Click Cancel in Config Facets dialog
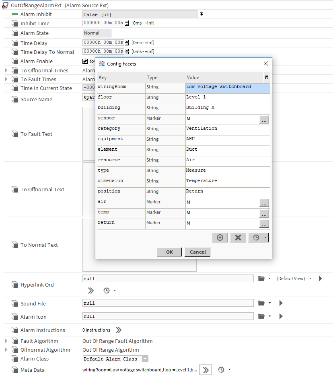Image resolution: width=333 pixels, height=377 pixels. [197, 252]
